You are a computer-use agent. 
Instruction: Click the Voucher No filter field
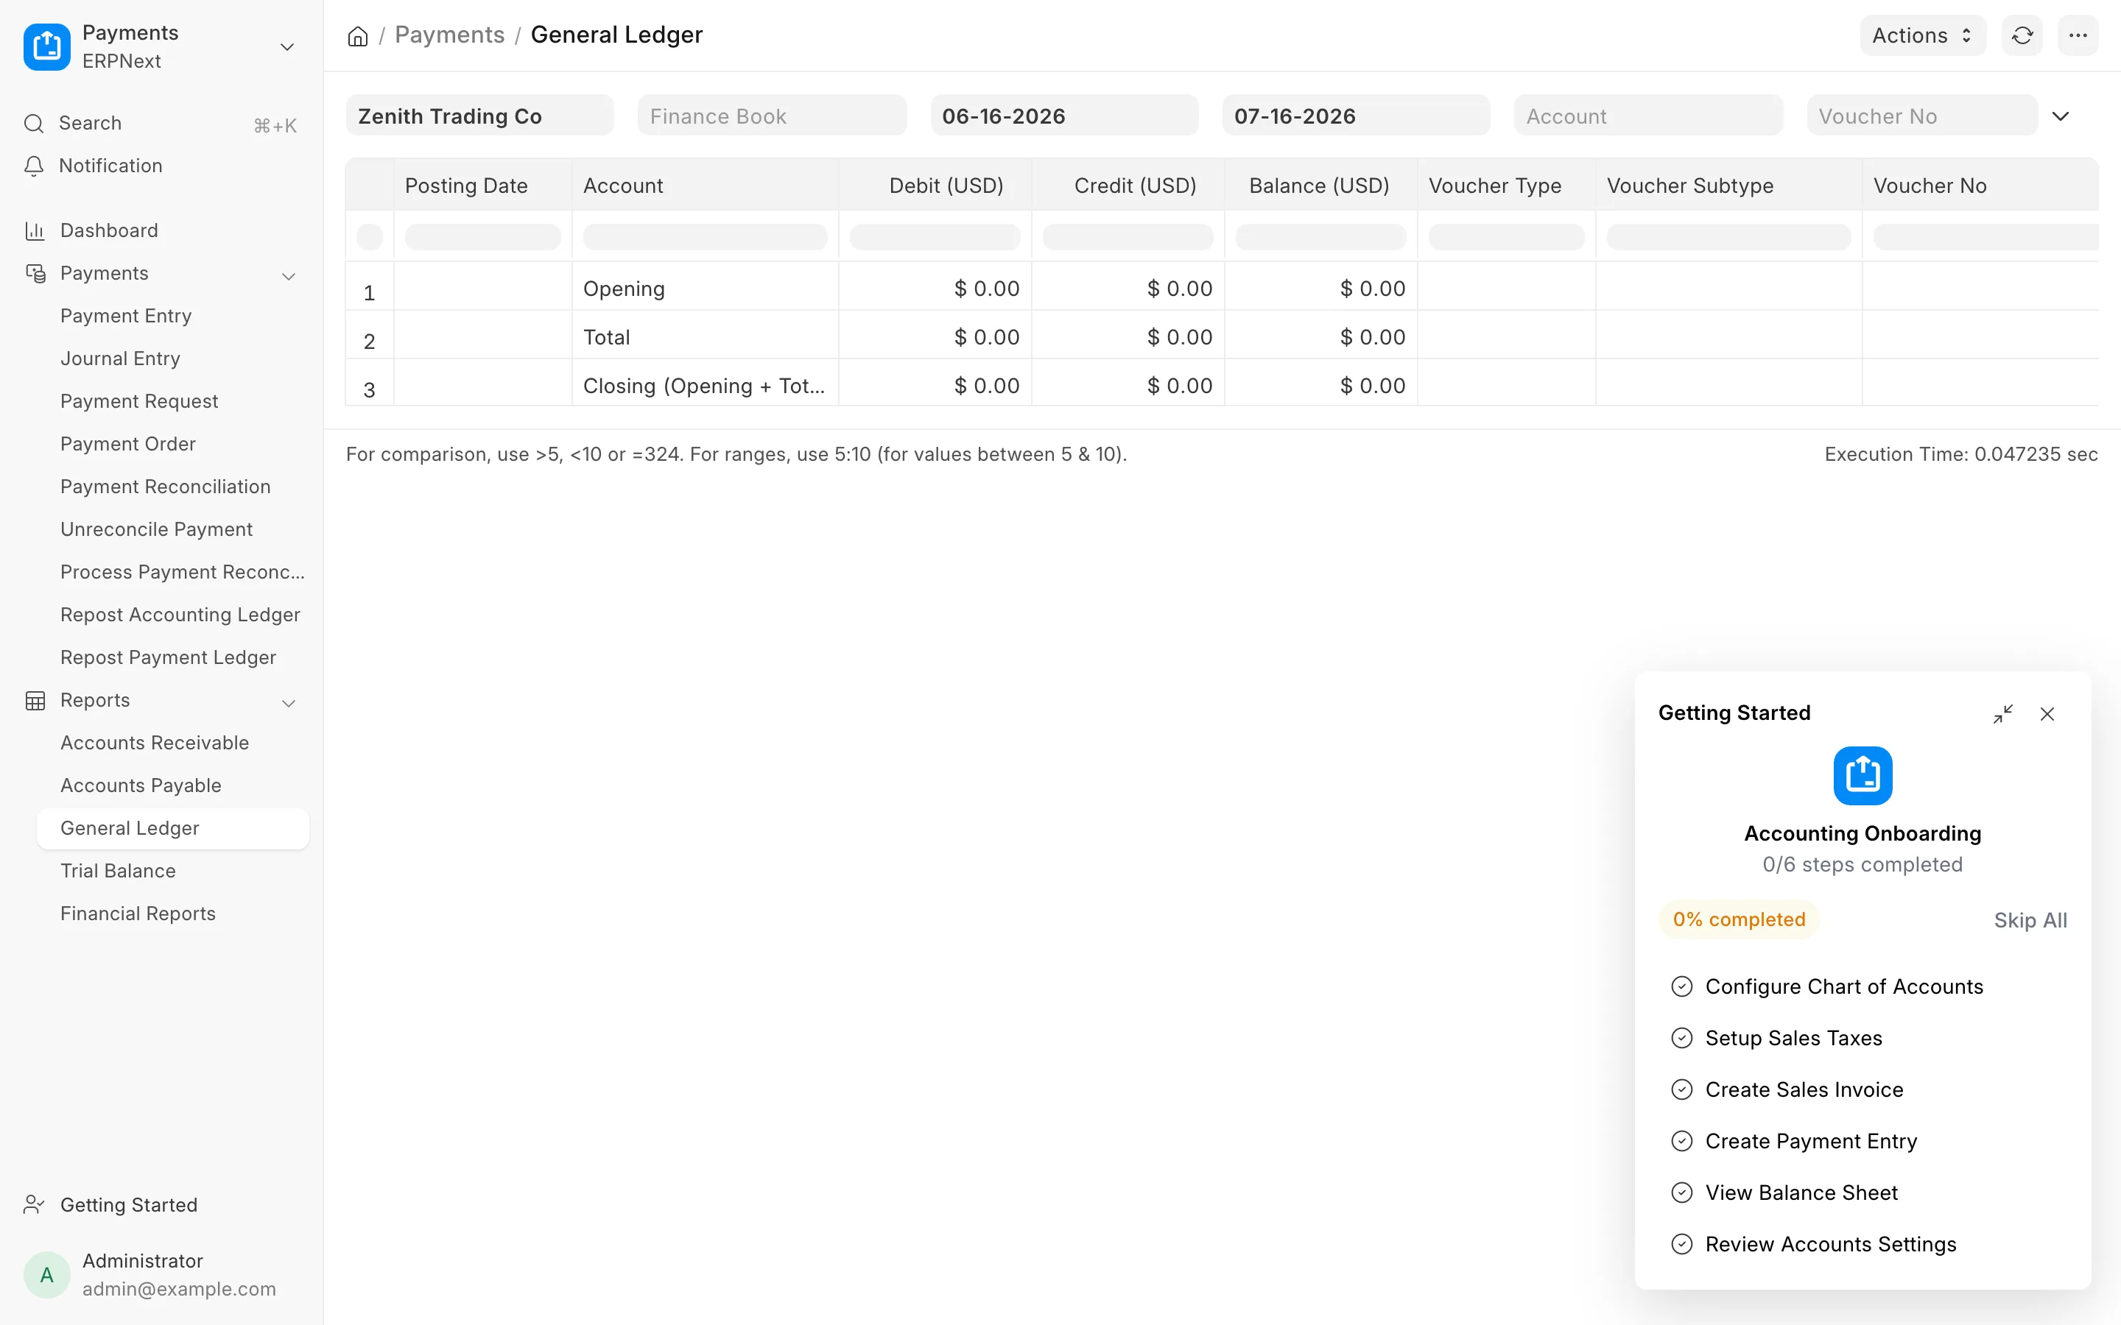[1922, 116]
